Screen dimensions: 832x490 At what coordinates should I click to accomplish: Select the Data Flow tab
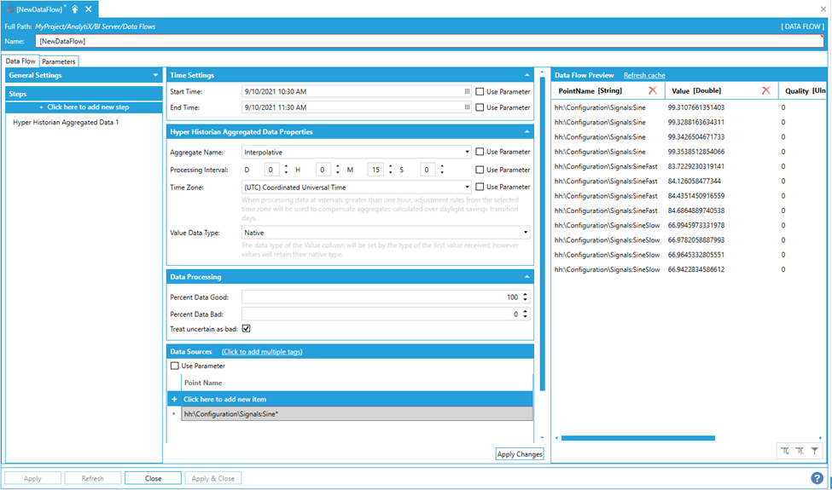(20, 61)
